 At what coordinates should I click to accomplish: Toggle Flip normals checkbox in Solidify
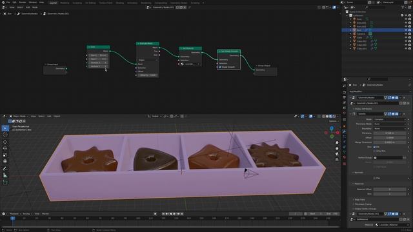374,178
